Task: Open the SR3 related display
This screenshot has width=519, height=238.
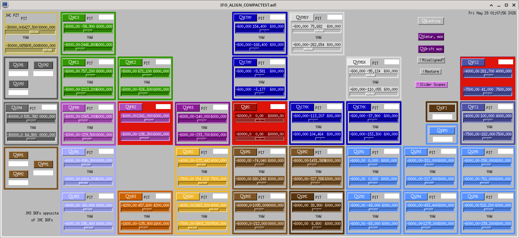Action: [131, 197]
